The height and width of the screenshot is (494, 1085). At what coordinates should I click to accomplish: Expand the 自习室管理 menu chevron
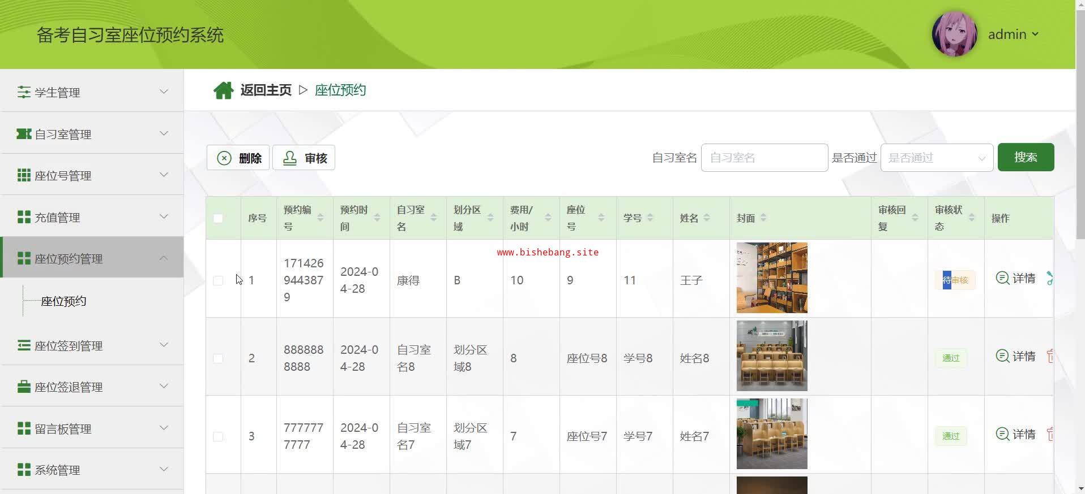(164, 133)
